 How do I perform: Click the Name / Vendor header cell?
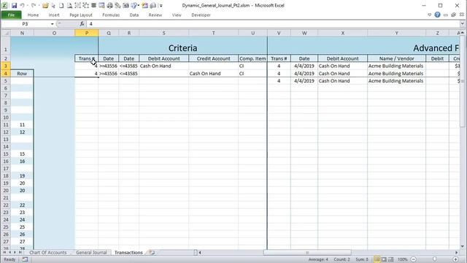pos(396,58)
